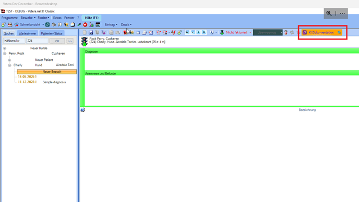Click the KdName/Nr search field
359x202 pixels.
[14, 41]
